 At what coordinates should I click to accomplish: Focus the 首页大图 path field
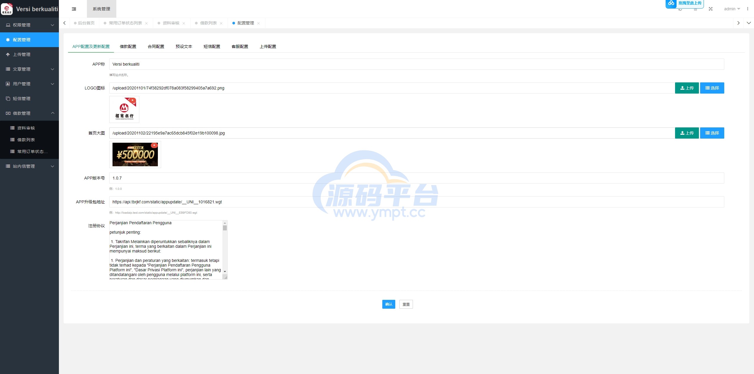(392, 133)
